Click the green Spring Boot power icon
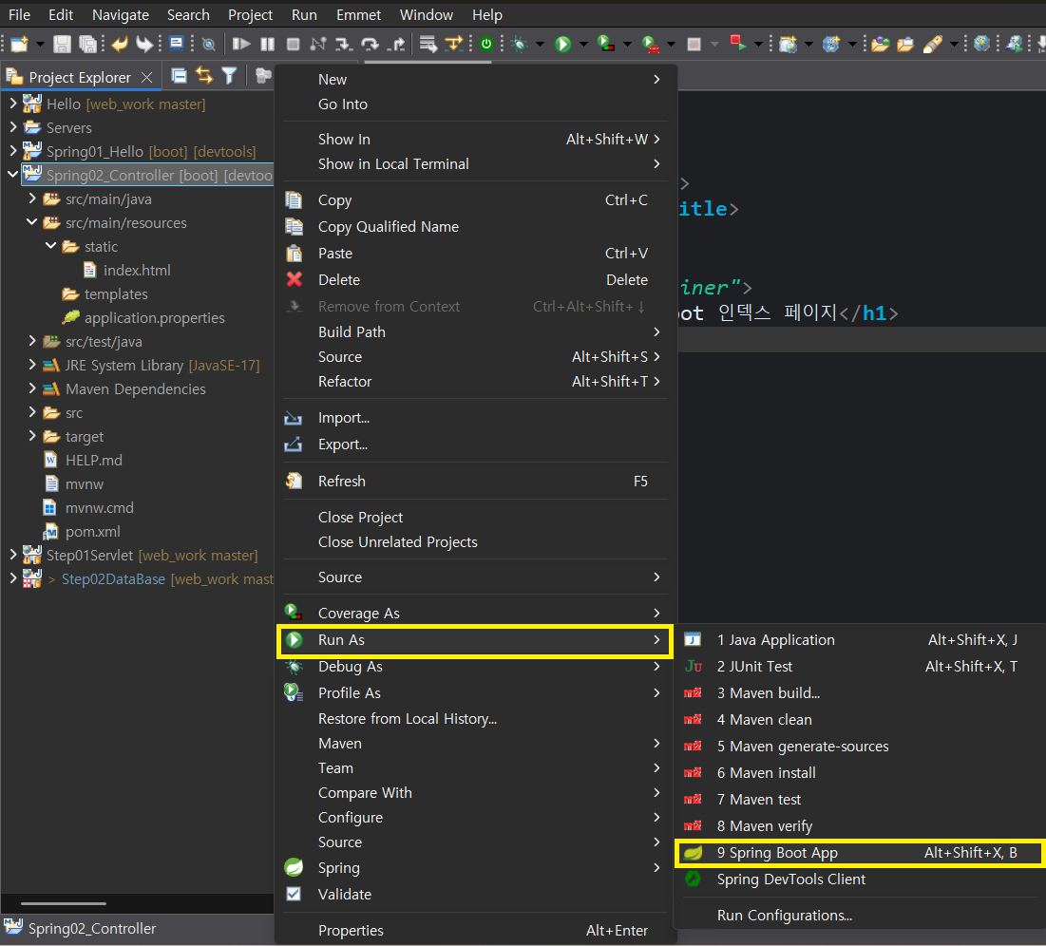 pyautogui.click(x=486, y=44)
